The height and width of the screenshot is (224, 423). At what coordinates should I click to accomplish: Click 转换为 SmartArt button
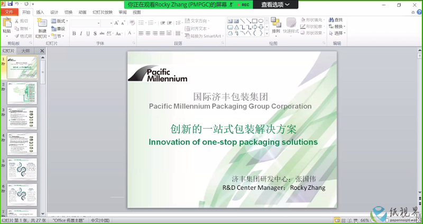205,36
